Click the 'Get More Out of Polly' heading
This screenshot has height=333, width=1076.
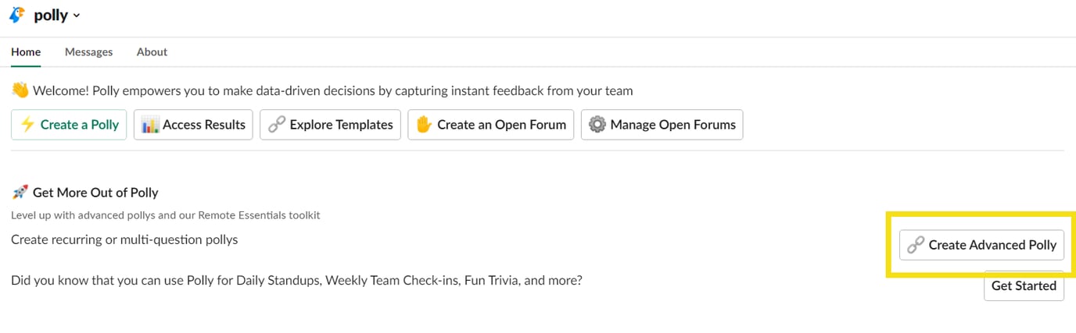(95, 192)
